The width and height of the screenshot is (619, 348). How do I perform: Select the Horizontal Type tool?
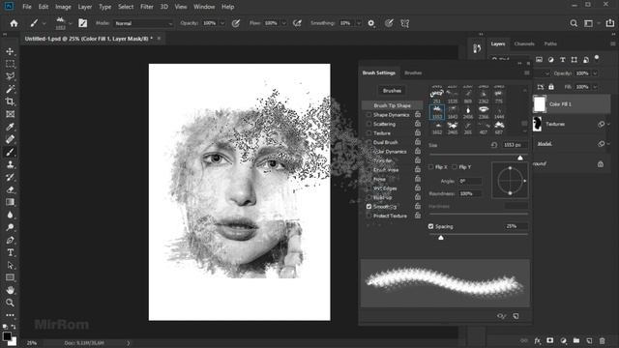coord(10,252)
